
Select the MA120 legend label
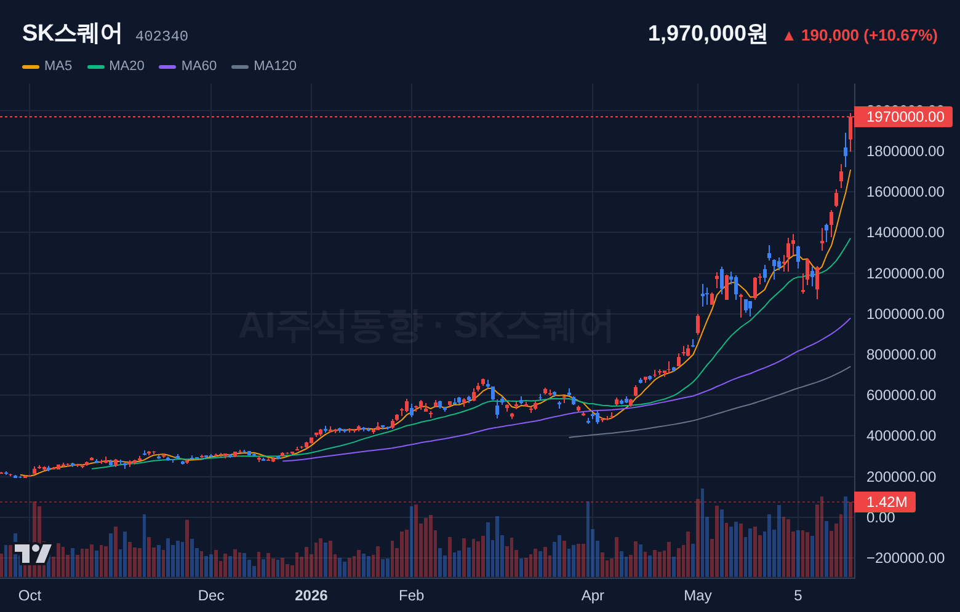tap(275, 66)
